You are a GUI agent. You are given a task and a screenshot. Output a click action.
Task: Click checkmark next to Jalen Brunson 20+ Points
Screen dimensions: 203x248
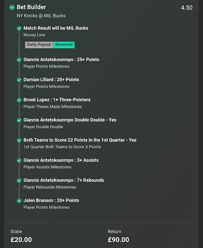coord(19,201)
